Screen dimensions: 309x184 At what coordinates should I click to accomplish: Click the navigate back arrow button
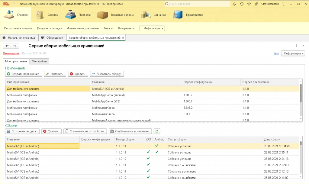[x=7, y=46]
